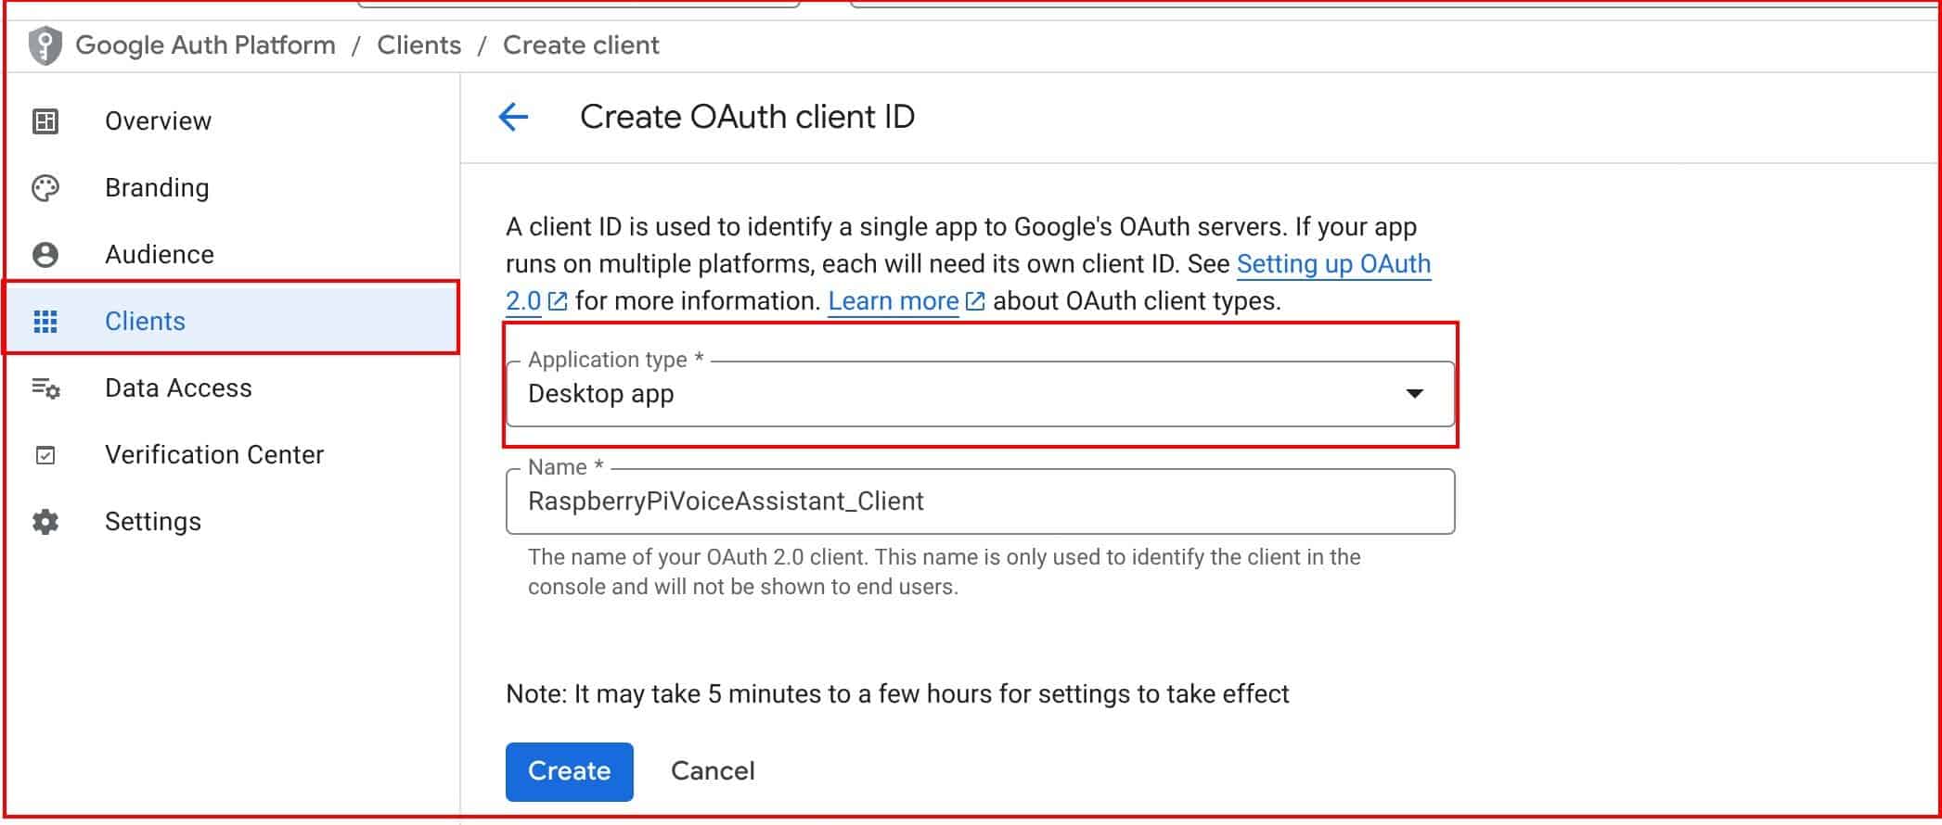Click the Google Auth Platform shield icon
This screenshot has height=825, width=1942.
point(45,45)
